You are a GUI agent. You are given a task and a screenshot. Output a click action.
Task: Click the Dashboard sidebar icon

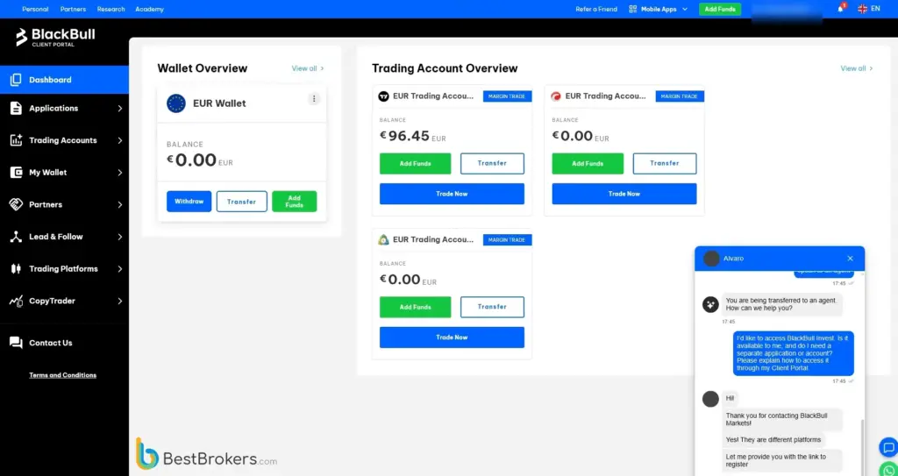(x=16, y=80)
